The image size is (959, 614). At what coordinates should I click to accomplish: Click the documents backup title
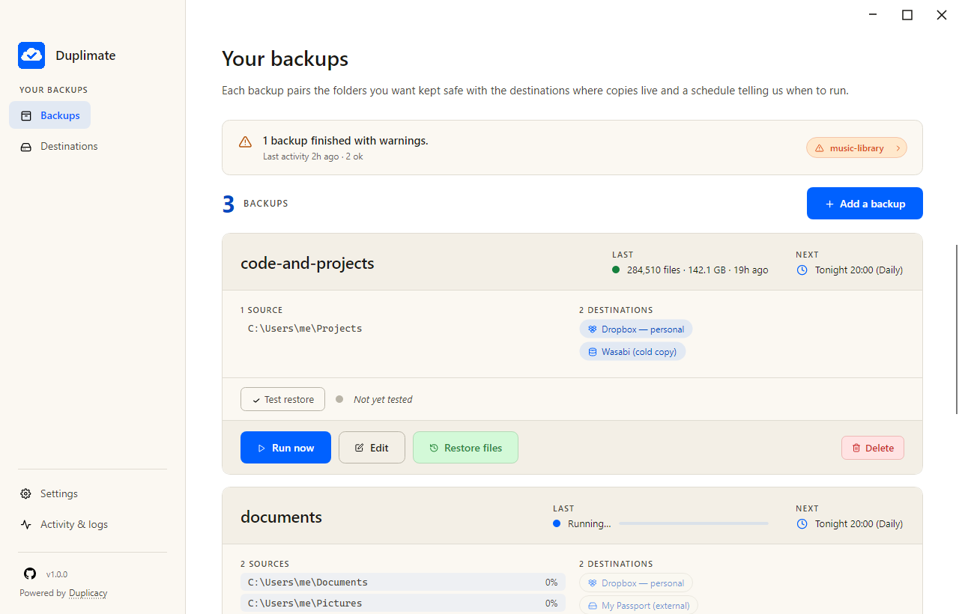(281, 517)
